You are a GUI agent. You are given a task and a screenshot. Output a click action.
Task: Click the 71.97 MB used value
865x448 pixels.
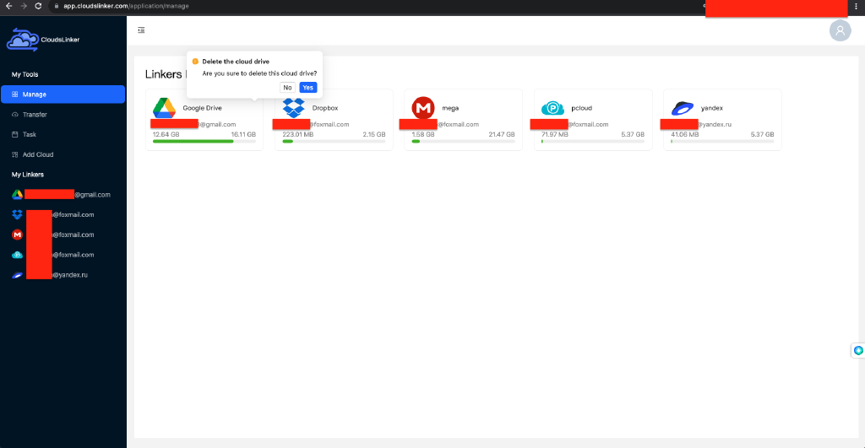[554, 134]
